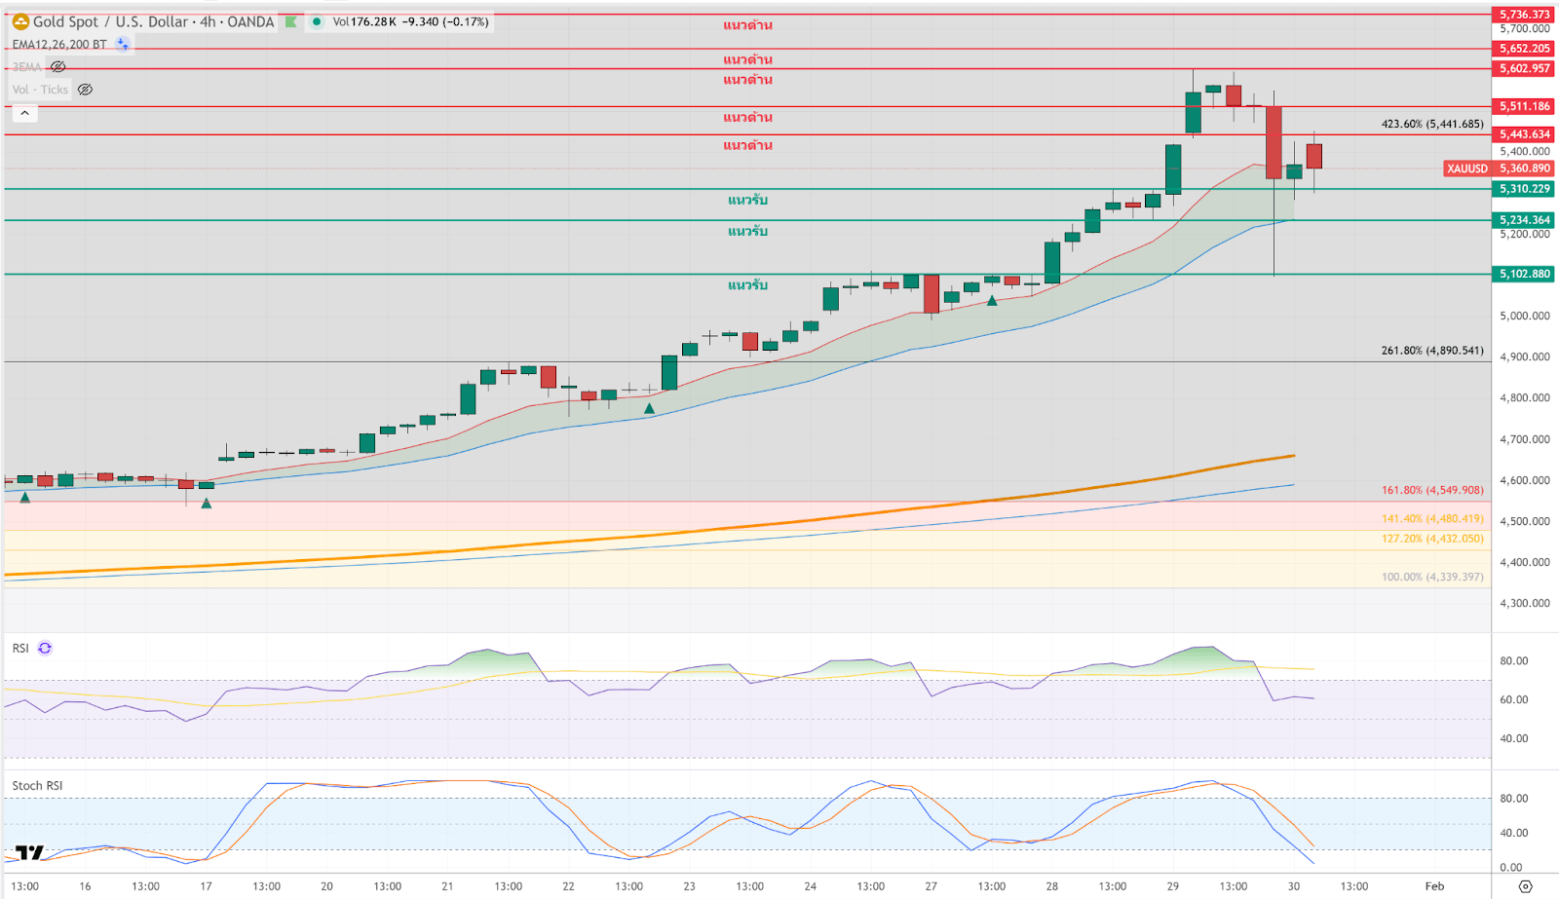Click the 5,736.373 red resistance price tag

pos(1524,15)
